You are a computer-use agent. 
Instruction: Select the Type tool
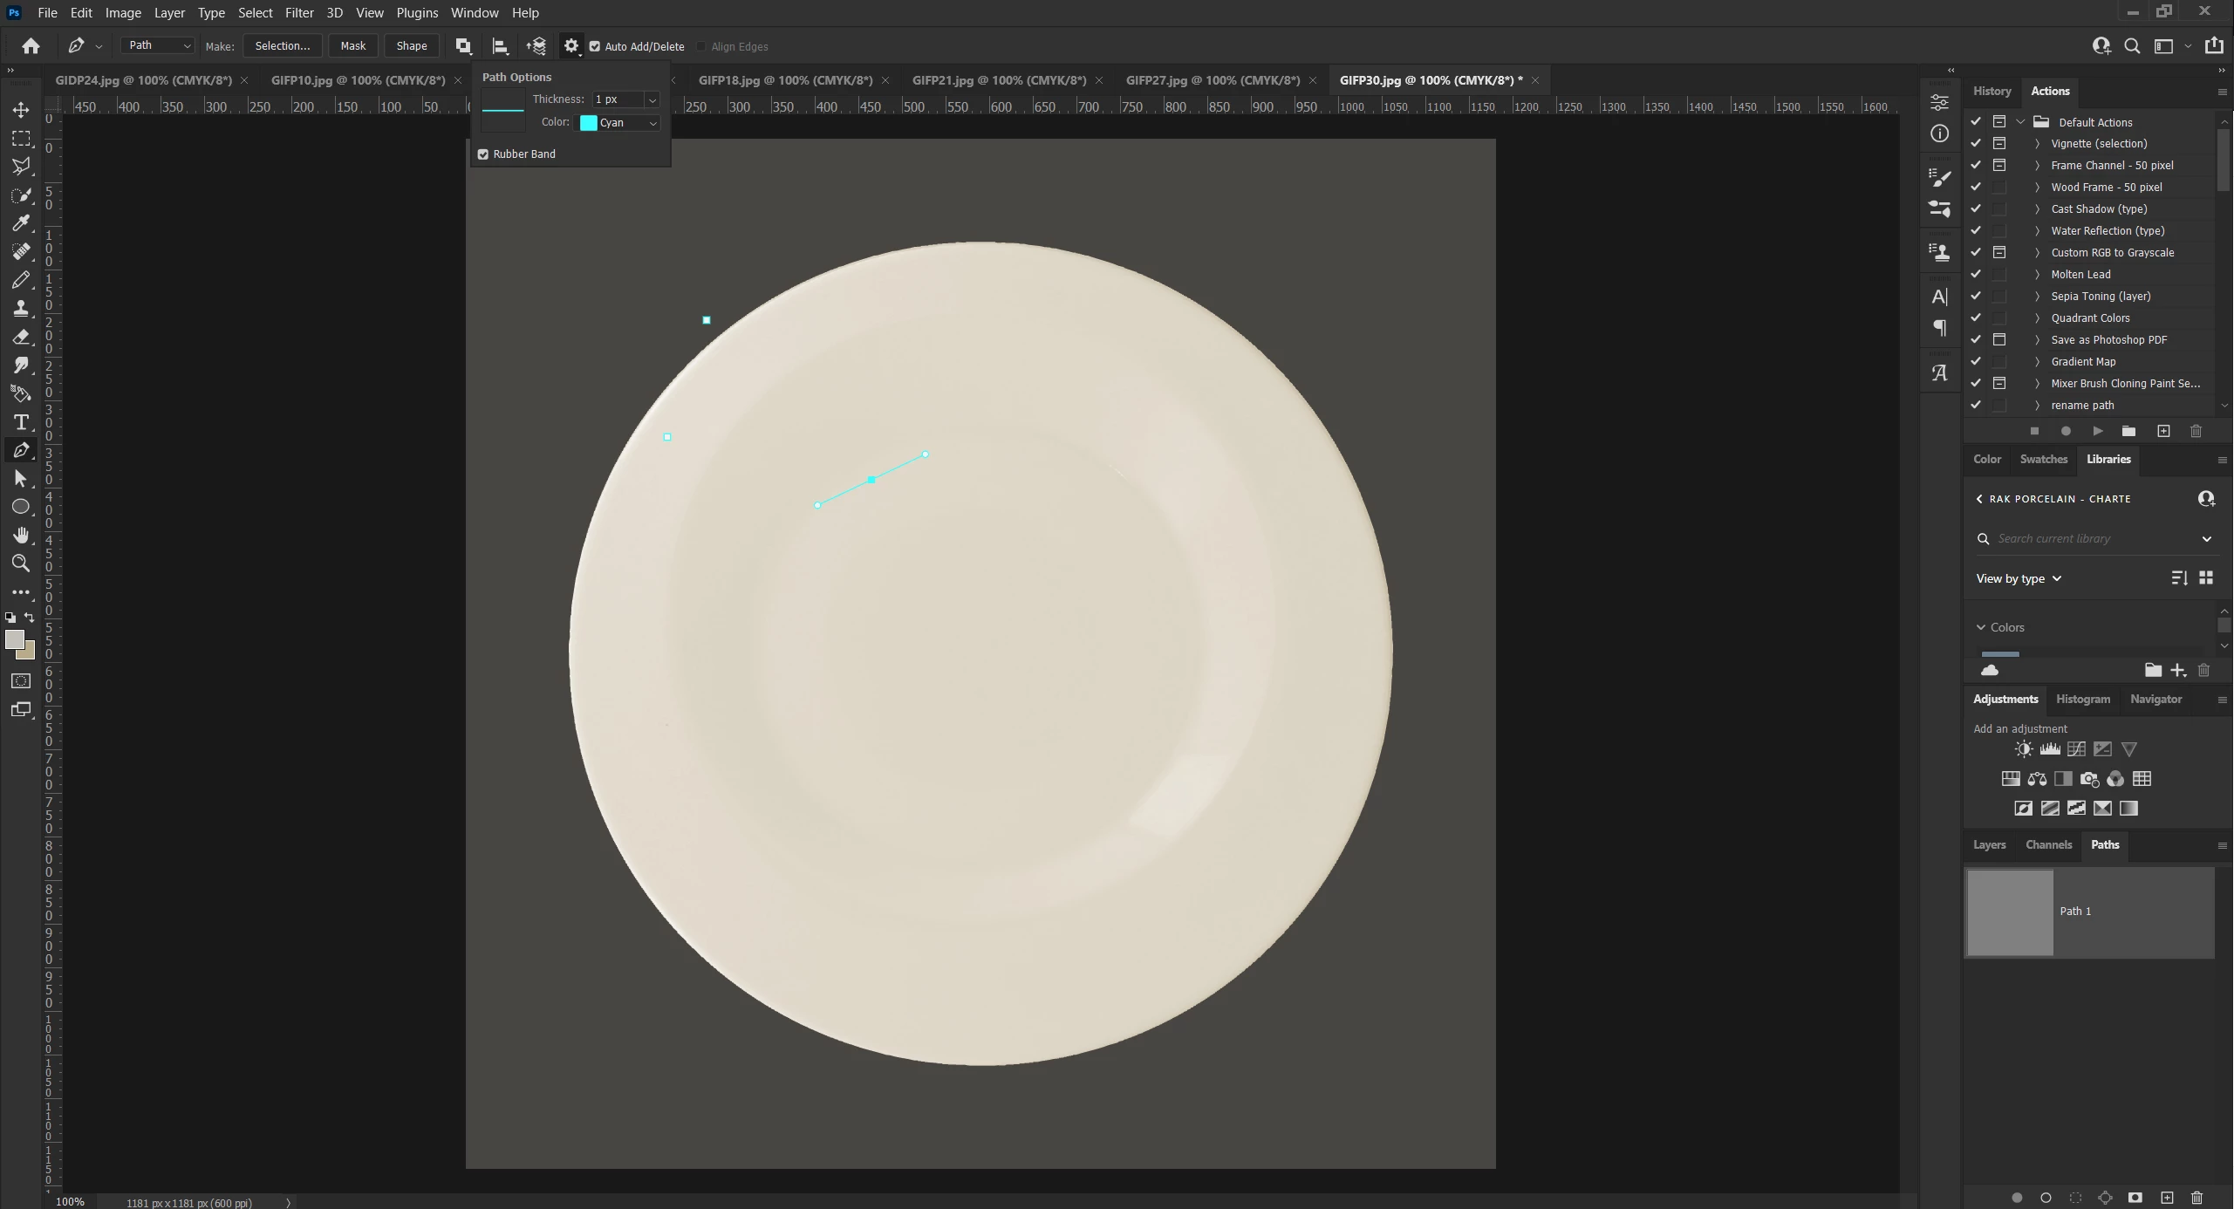[21, 422]
